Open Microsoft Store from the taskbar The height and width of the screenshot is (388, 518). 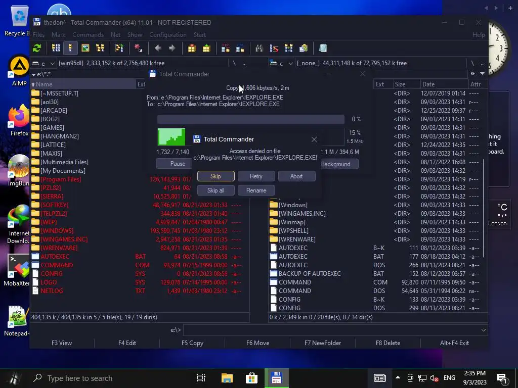click(251, 378)
